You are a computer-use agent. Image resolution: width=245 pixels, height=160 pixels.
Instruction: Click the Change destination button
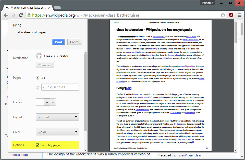(45, 65)
